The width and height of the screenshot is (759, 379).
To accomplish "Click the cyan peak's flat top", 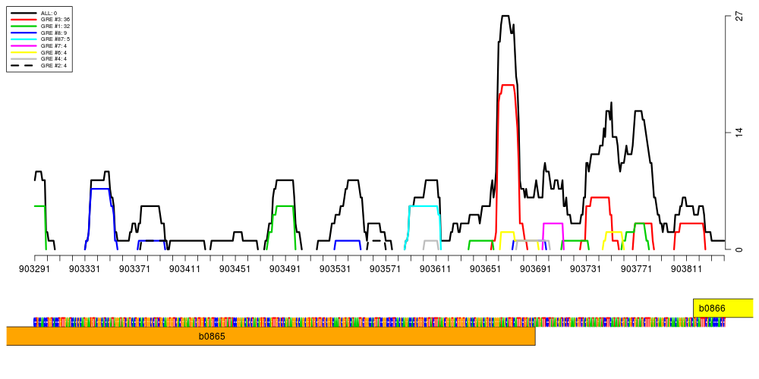I will point(424,206).
